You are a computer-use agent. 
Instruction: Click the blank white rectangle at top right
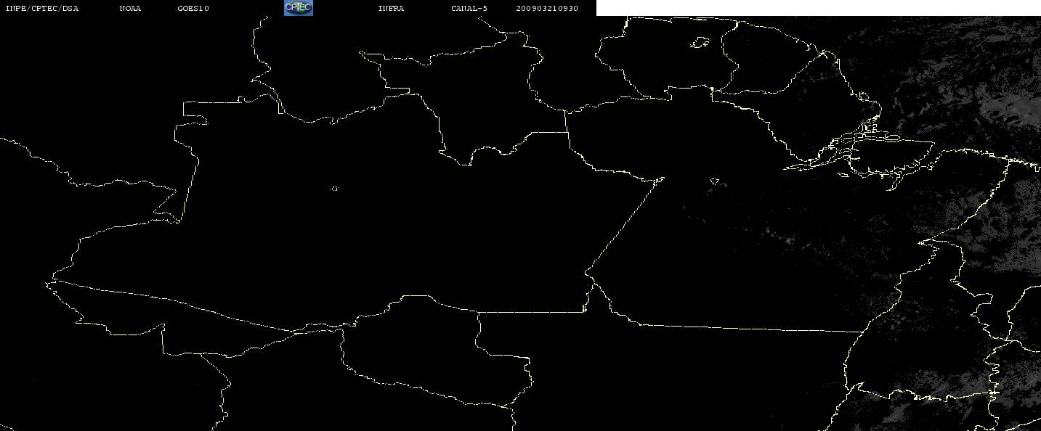(818, 8)
